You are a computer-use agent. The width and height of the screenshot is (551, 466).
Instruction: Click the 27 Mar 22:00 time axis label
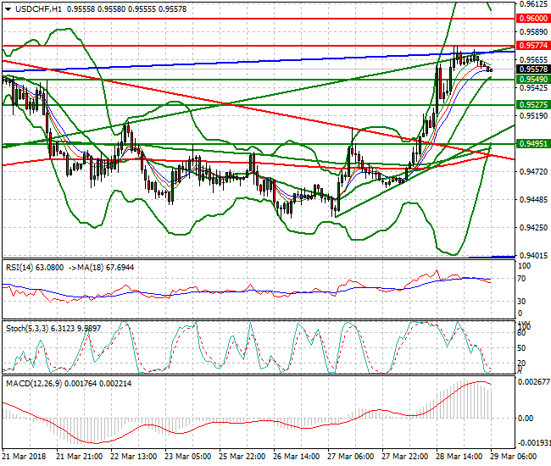tap(405, 457)
